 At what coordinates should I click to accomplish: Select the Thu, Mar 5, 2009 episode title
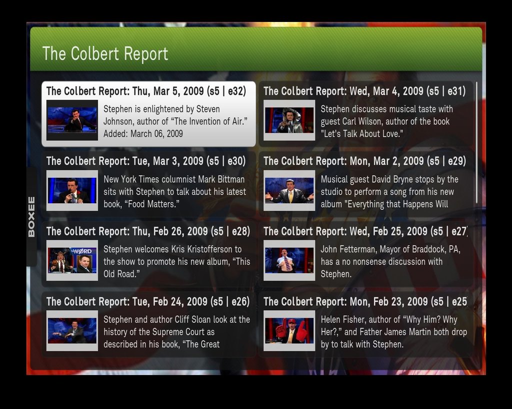pos(146,91)
